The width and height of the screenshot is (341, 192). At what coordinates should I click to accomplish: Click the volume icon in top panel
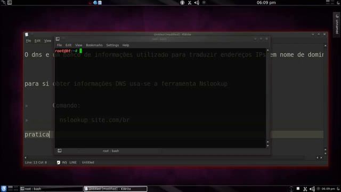tap(197, 3)
